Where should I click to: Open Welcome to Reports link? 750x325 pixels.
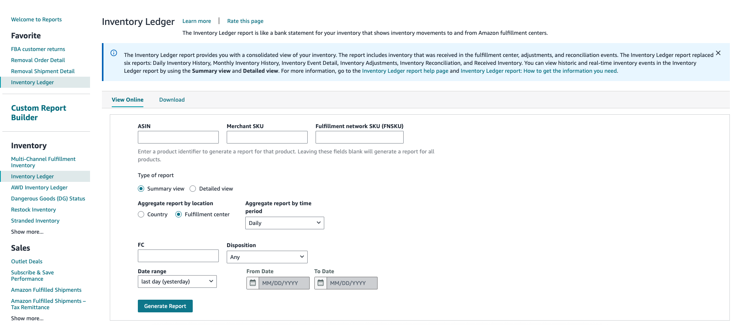point(36,19)
